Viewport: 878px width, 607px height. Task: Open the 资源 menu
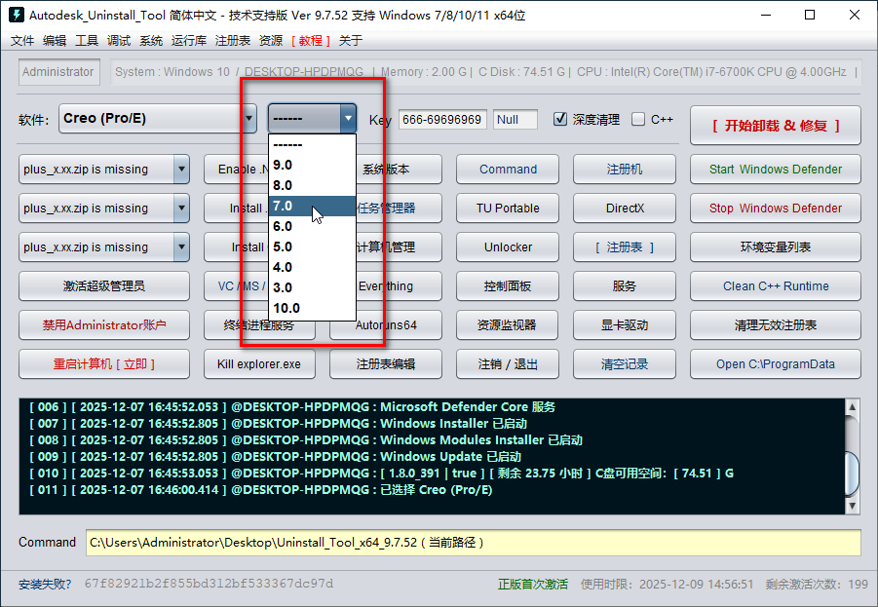pos(271,40)
